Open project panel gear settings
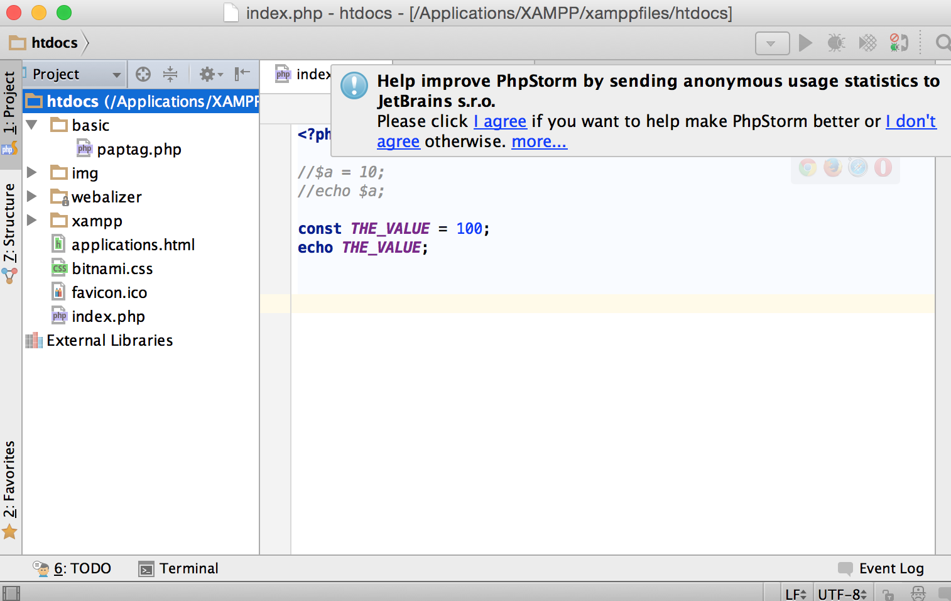Viewport: 951px width, 601px height. [211, 74]
